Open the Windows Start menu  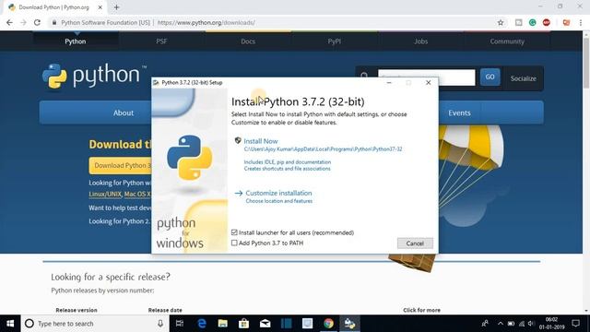pyautogui.click(x=10, y=324)
